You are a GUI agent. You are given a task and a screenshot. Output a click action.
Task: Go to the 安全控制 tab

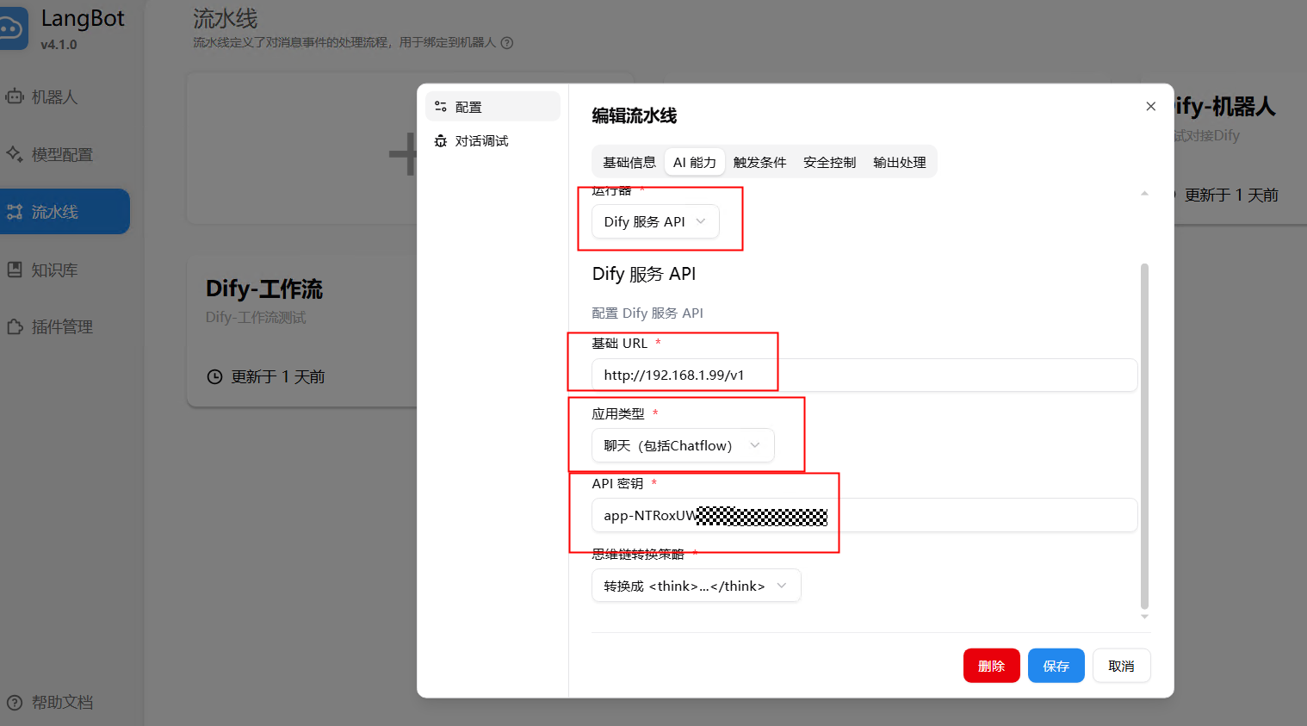pyautogui.click(x=830, y=162)
